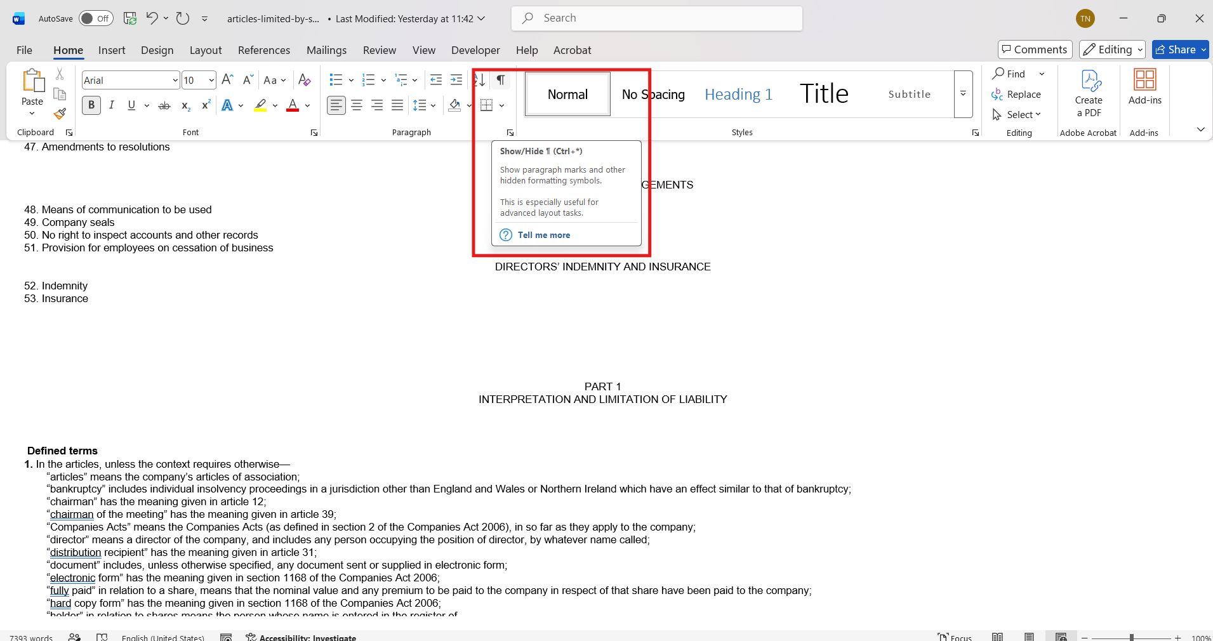
Task: Click the Comments button
Action: [x=1035, y=50]
